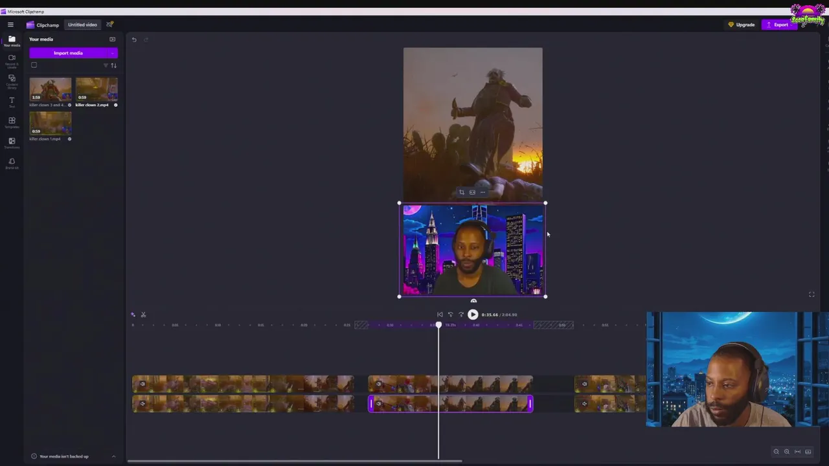829x466 pixels.
Task: Collapse the Your media panel
Action: [x=112, y=39]
